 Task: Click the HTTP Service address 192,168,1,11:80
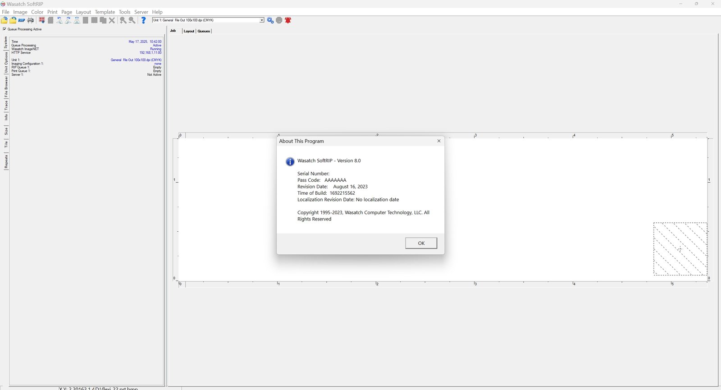click(x=151, y=53)
